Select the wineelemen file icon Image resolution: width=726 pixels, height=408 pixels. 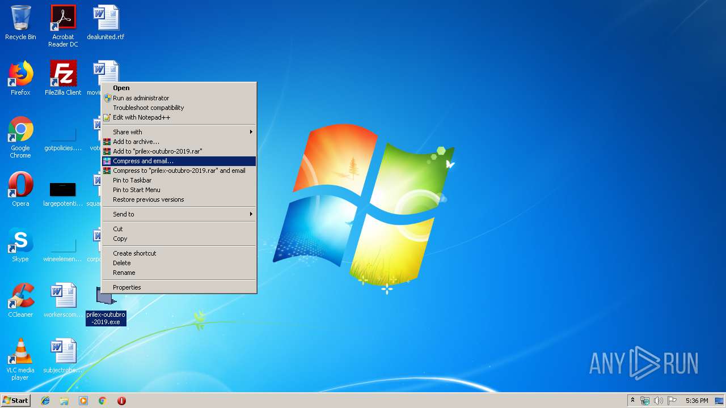(63, 249)
